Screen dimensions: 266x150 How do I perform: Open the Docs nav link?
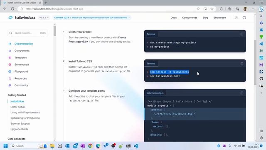[x=174, y=17]
